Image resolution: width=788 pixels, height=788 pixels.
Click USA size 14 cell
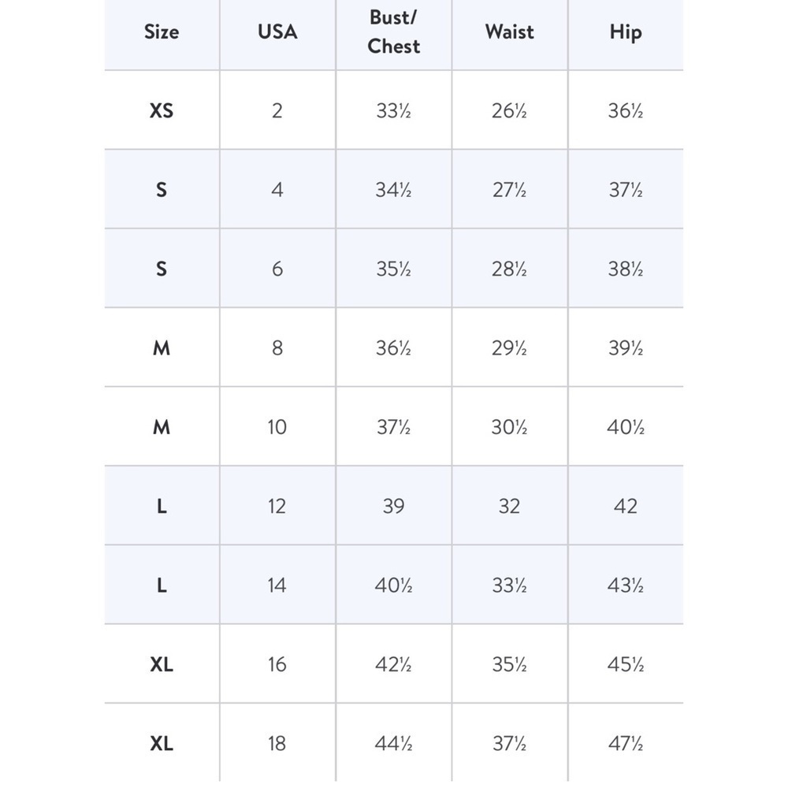[x=277, y=585]
